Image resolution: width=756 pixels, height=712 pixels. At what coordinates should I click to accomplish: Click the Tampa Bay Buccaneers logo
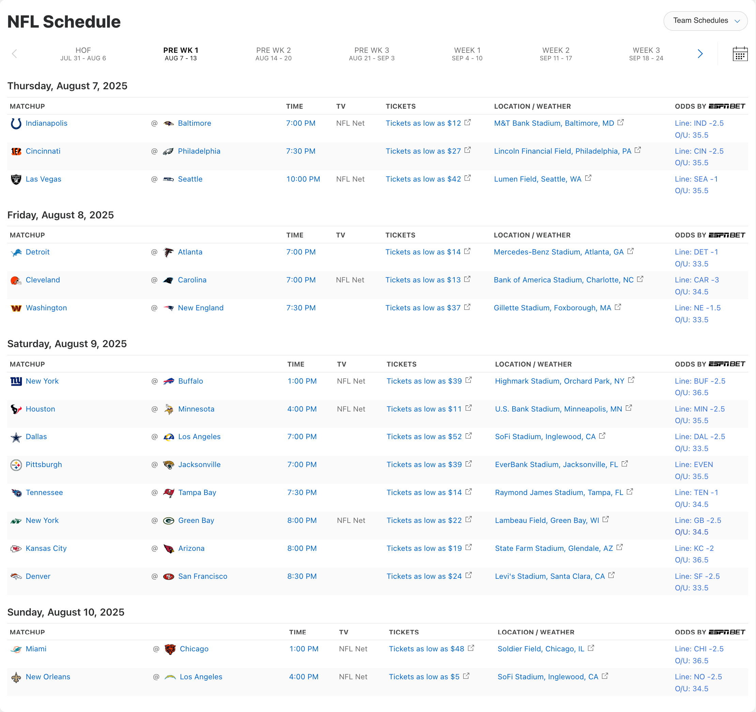[169, 493]
